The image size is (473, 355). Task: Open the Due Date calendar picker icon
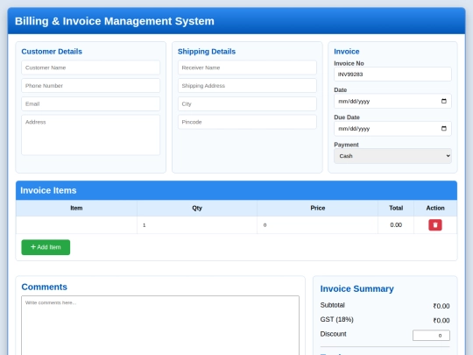click(x=444, y=129)
